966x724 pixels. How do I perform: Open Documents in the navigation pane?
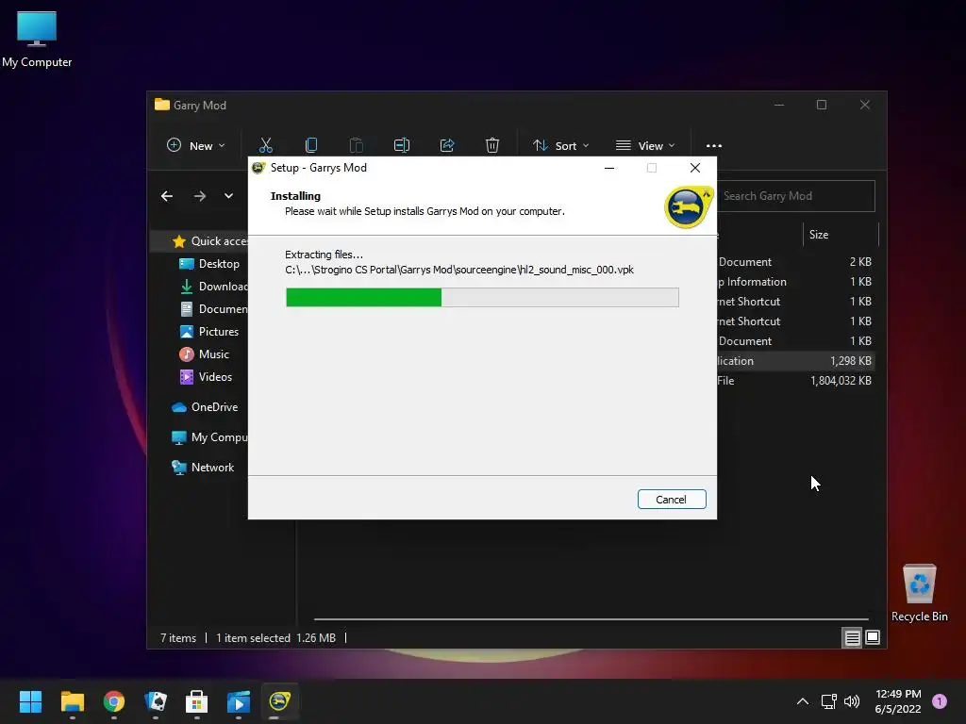(213, 309)
